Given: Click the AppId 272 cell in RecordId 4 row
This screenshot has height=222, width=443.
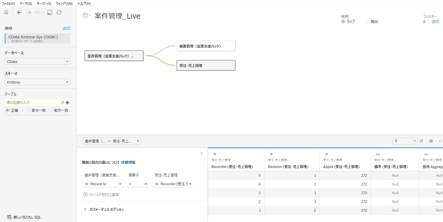Looking at the screenshot, I should (x=345, y=184).
